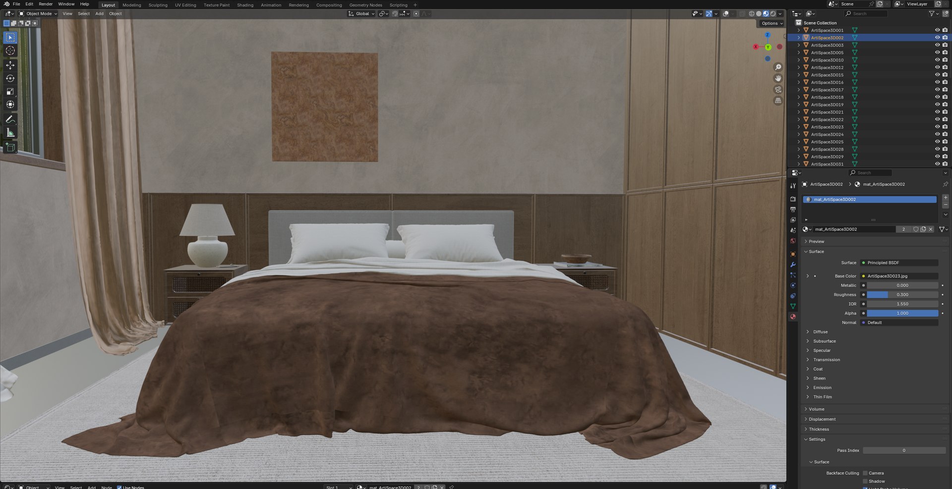Open the Object Mode dropdown
The height and width of the screenshot is (489, 952).
38,14
